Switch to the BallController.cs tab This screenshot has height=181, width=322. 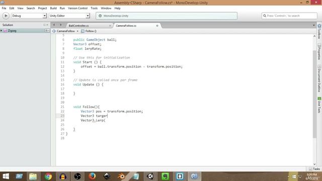tap(78, 26)
